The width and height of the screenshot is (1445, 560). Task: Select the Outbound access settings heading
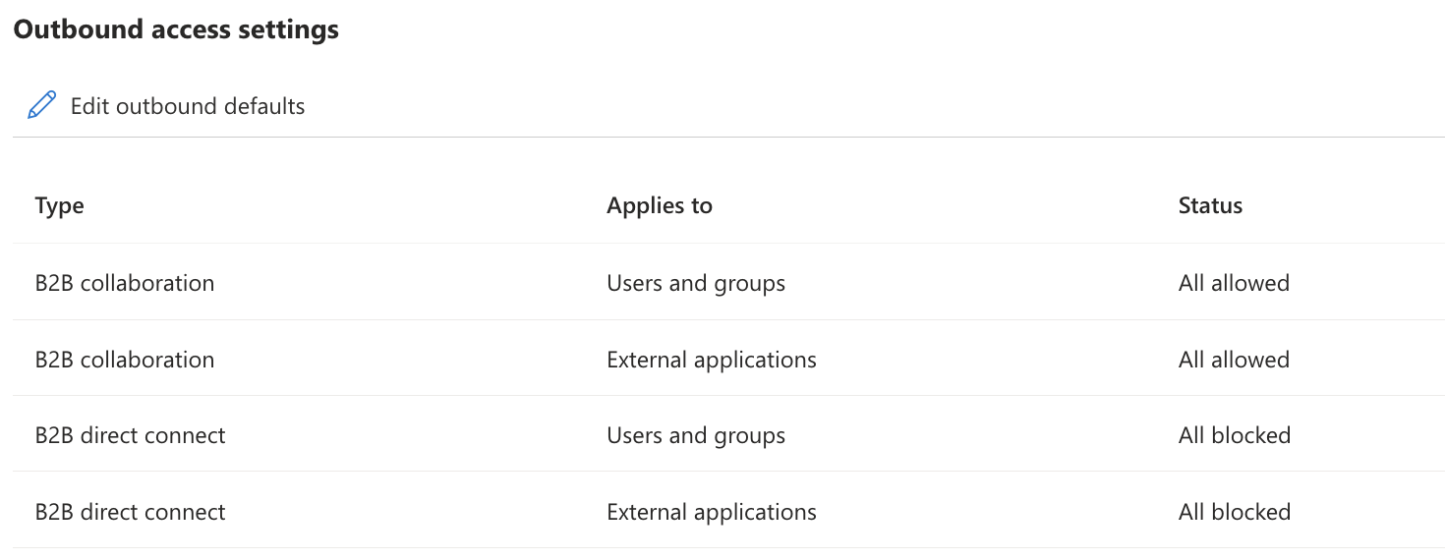click(x=176, y=29)
